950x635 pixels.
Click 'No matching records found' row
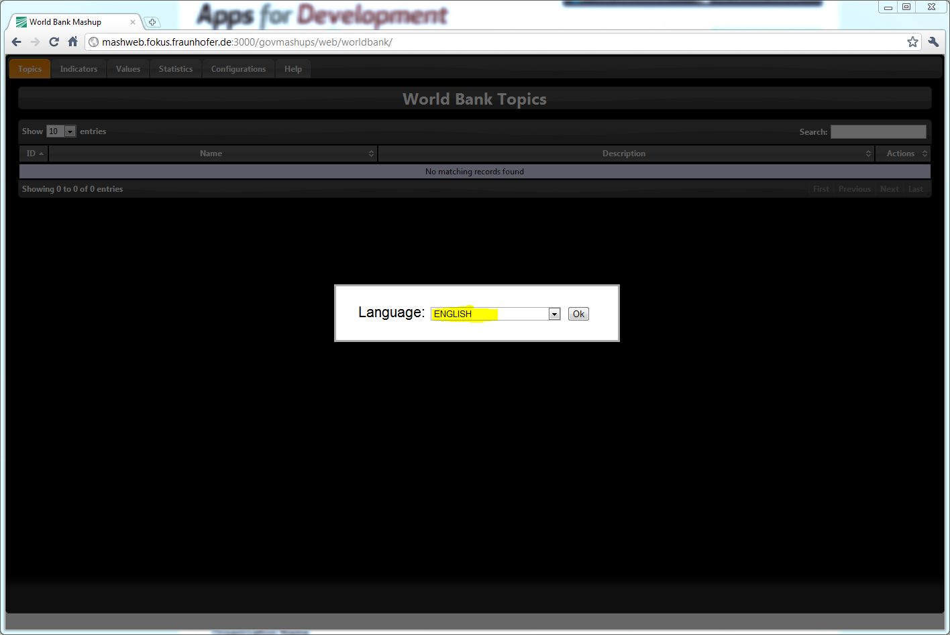coord(475,172)
